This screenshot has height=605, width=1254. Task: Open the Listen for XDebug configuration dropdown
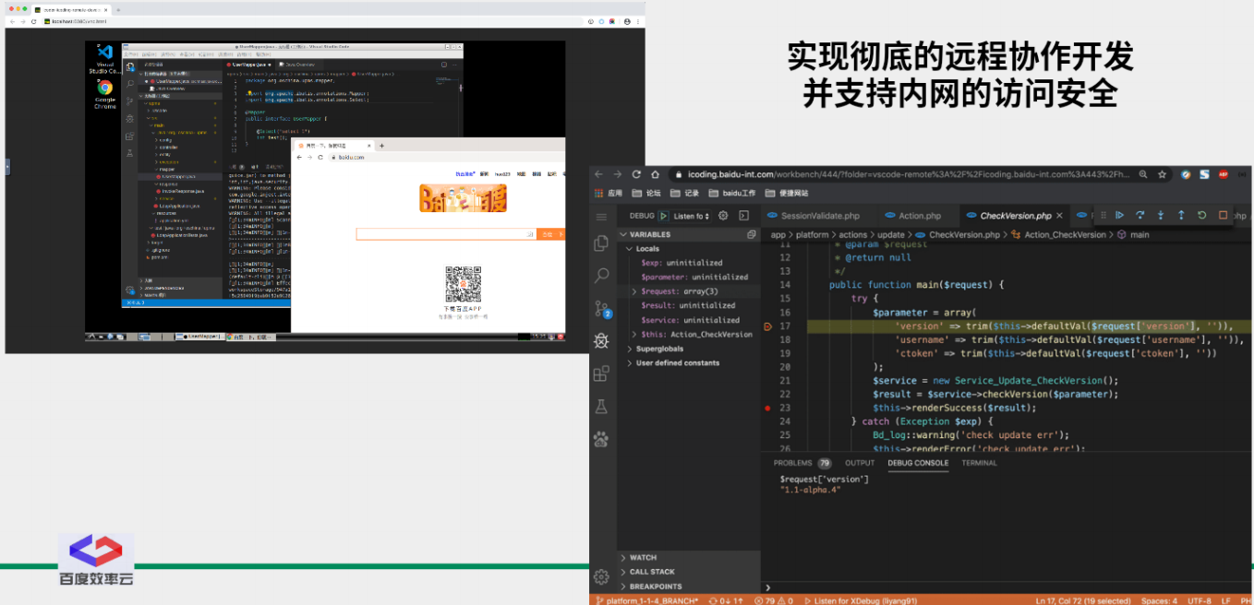tap(693, 216)
